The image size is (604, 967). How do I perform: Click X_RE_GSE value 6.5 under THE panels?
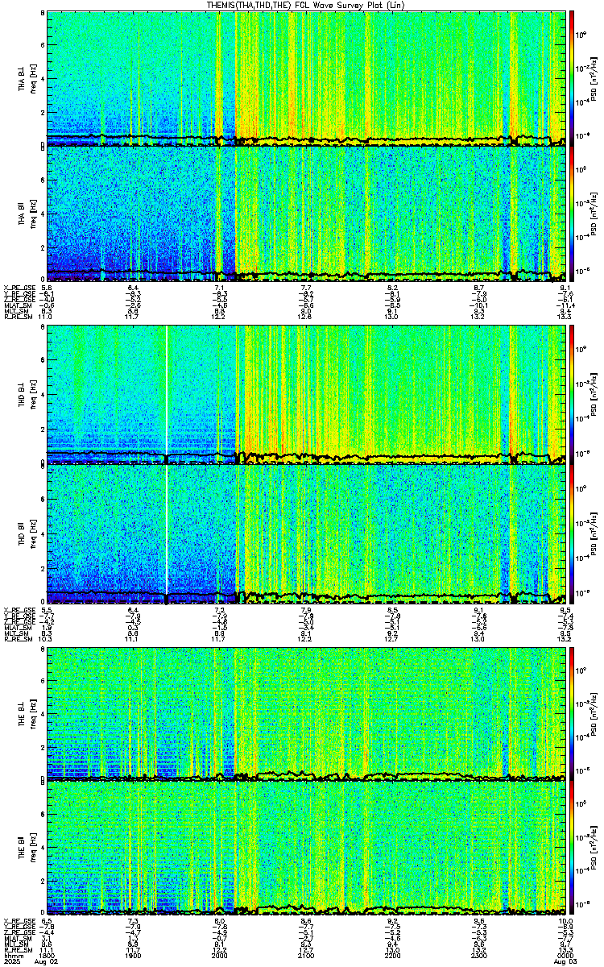tap(47, 920)
